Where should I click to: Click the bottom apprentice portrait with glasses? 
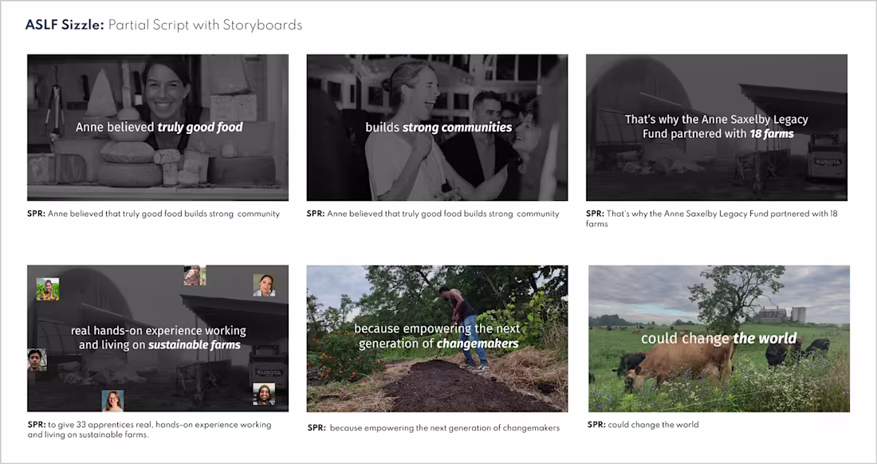point(112,401)
